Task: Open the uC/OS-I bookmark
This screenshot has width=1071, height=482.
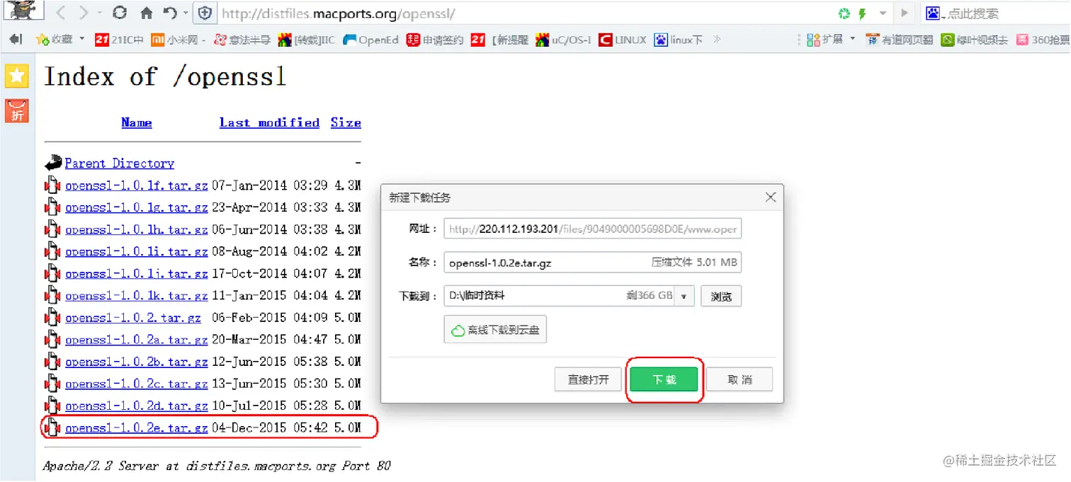Action: tap(563, 40)
